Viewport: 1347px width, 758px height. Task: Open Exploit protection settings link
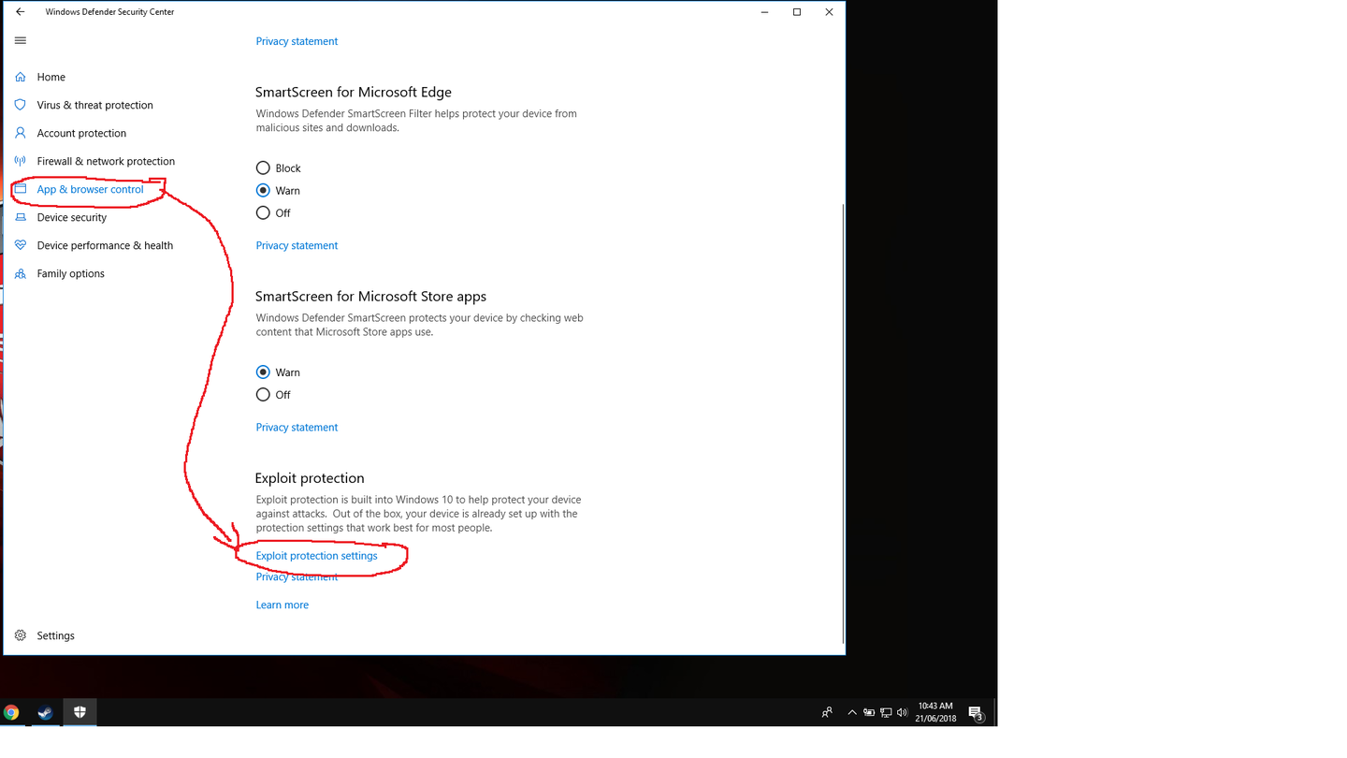point(316,556)
